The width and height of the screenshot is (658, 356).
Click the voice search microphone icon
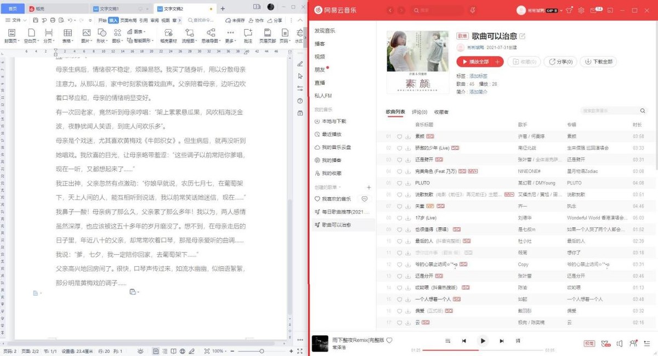point(473,10)
